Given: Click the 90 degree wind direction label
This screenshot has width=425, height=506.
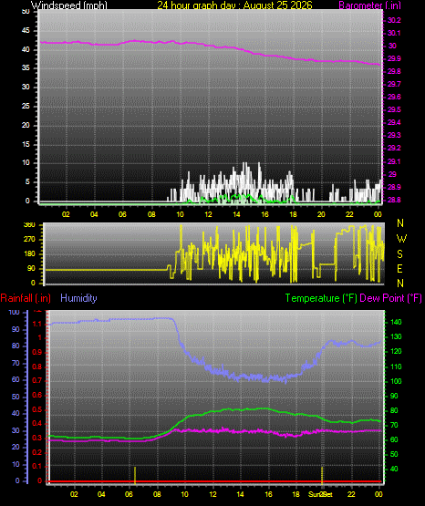Looking at the screenshot, I should 31,268.
